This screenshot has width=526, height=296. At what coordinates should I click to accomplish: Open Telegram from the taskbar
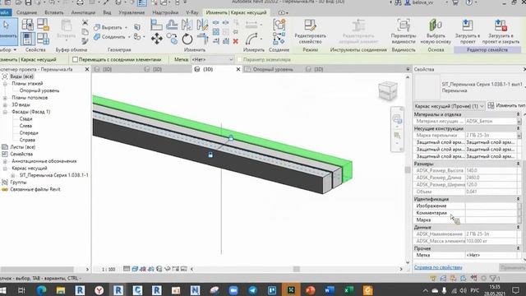tap(252, 290)
